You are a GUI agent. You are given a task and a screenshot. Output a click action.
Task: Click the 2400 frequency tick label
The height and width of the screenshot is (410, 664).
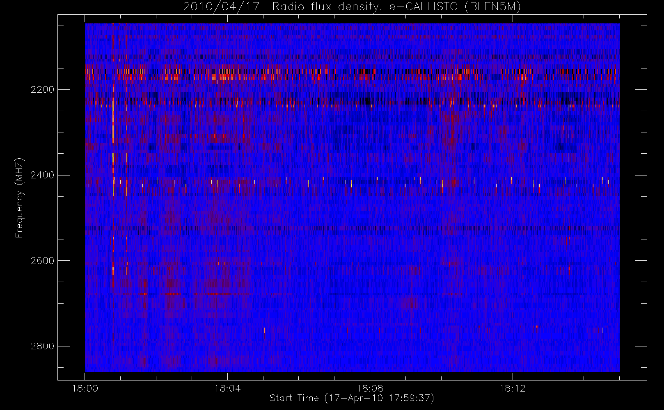click(42, 175)
